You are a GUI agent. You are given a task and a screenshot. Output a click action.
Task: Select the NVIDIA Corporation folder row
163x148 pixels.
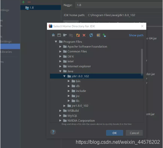coord(97,120)
